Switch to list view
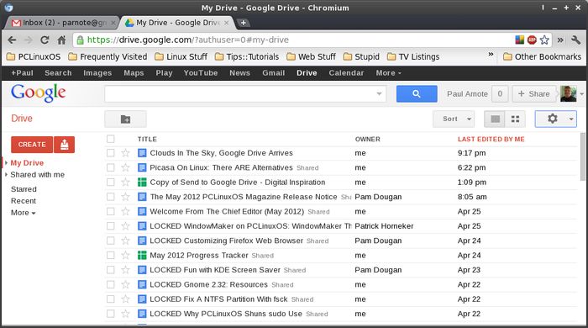The height and width of the screenshot is (328, 588). pyautogui.click(x=495, y=119)
